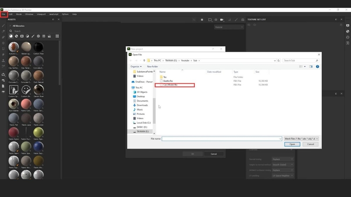This screenshot has width=351, height=197.
Task: Open the dialog help icon
Action: point(317,67)
